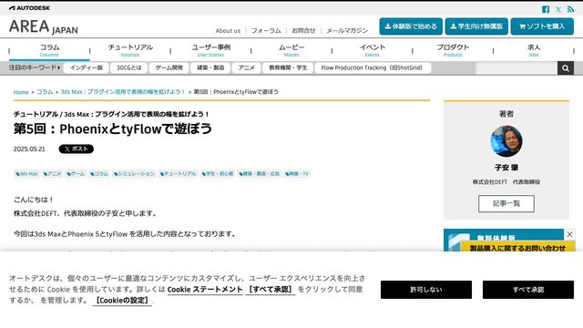Open the お問合せ link
Image resolution: width=583 pixels, height=328 pixels.
(x=303, y=30)
